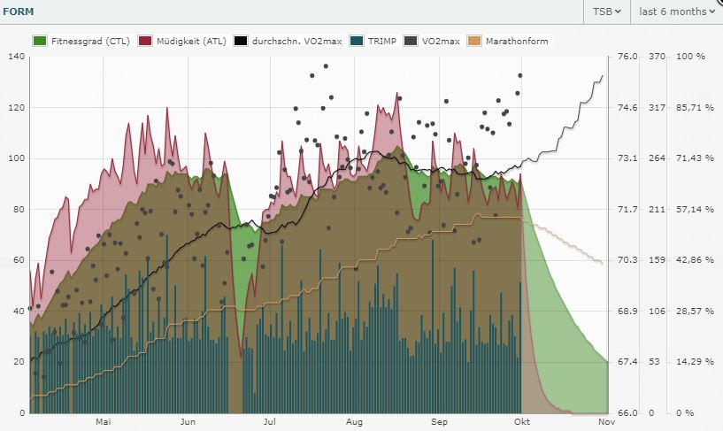Click the Aug month axis label
Viewport: 723px width, 431px height.
(x=355, y=423)
